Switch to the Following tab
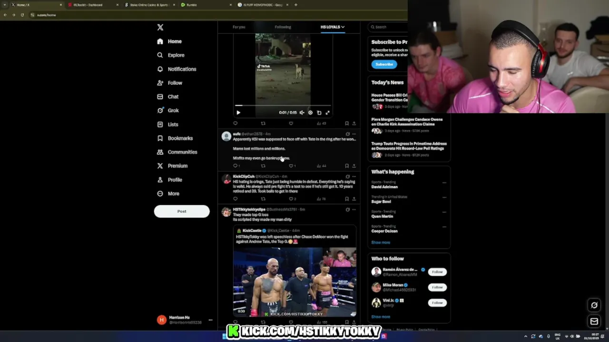This screenshot has height=342, width=609. pos(283,27)
